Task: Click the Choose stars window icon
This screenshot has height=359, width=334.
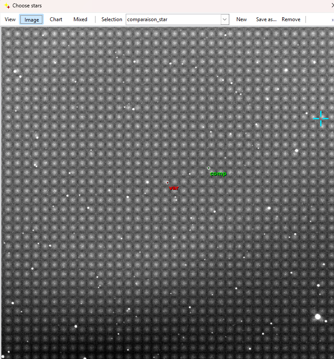Action: [x=6, y=6]
